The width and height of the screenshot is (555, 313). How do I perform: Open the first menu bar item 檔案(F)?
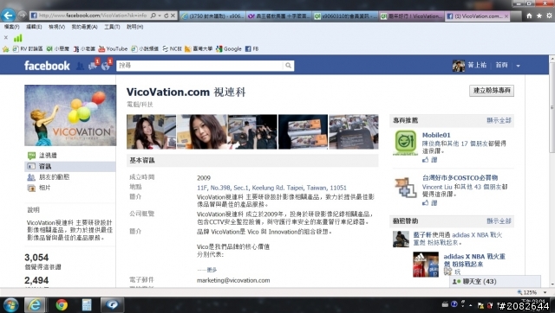click(x=11, y=27)
